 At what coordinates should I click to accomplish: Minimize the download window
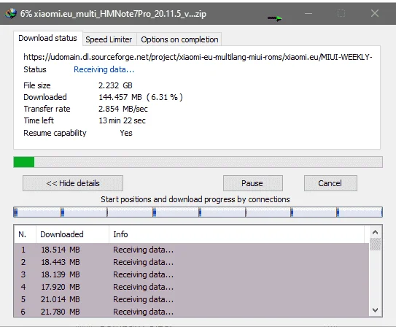[x=308, y=13]
